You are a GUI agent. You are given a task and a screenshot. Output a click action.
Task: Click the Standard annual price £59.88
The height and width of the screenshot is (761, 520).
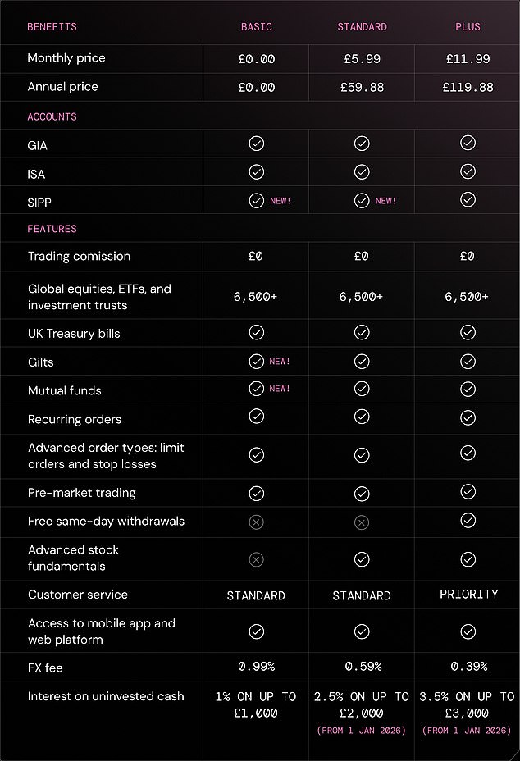click(362, 88)
